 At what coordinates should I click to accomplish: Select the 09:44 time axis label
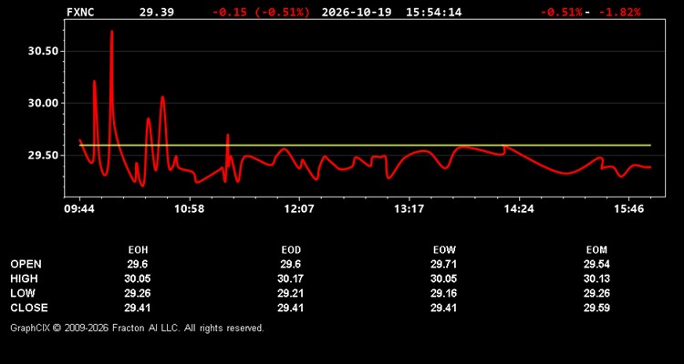point(79,209)
